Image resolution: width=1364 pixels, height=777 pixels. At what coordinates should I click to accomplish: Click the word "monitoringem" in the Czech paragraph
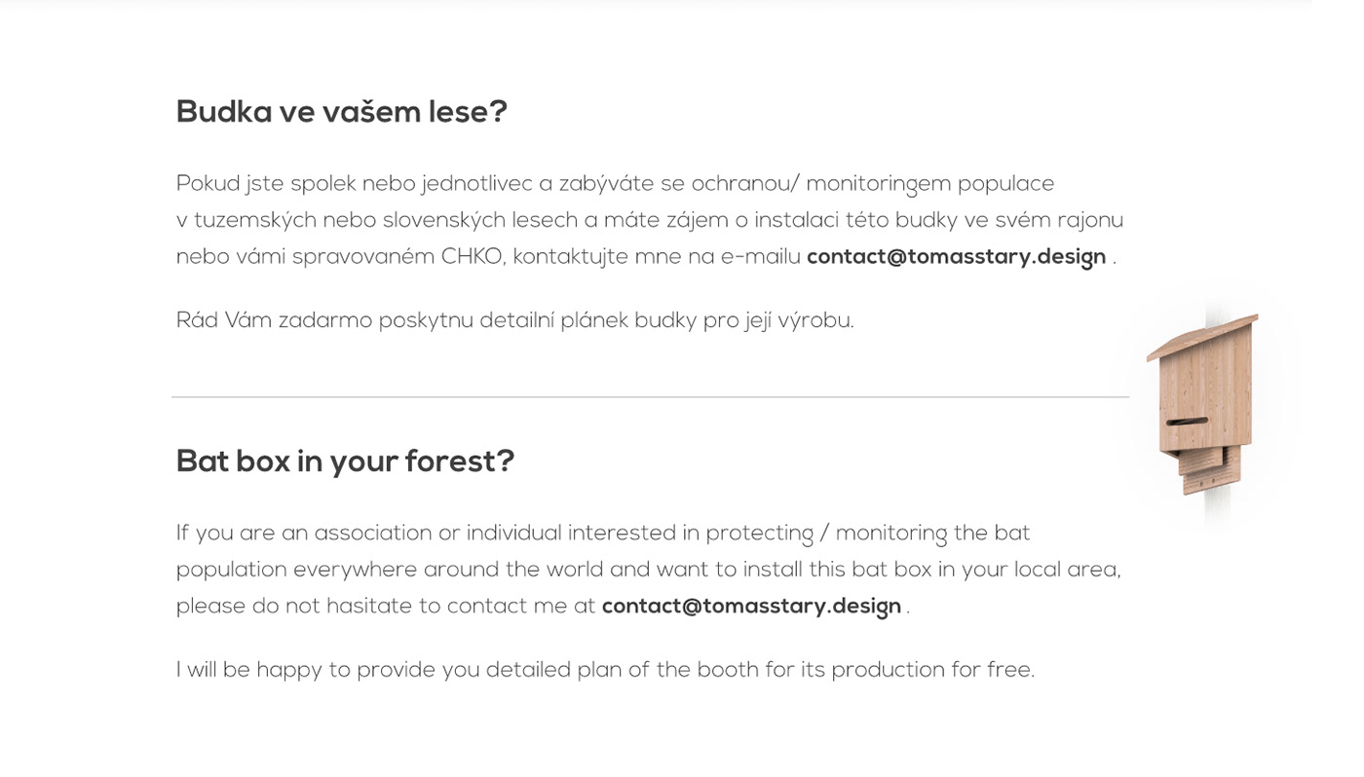[x=877, y=184]
